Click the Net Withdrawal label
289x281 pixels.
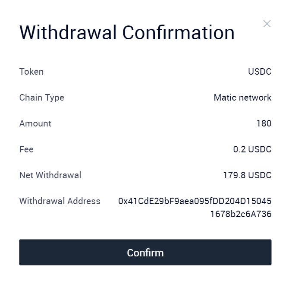click(50, 175)
